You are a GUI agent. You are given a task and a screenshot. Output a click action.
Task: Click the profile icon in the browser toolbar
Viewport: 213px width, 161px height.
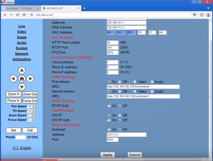tap(208, 15)
